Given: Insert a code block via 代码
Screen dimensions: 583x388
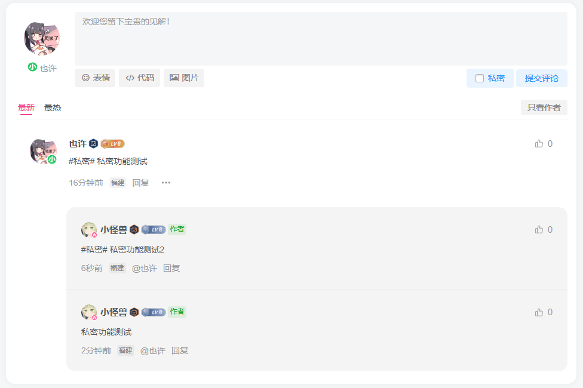Looking at the screenshot, I should [139, 78].
